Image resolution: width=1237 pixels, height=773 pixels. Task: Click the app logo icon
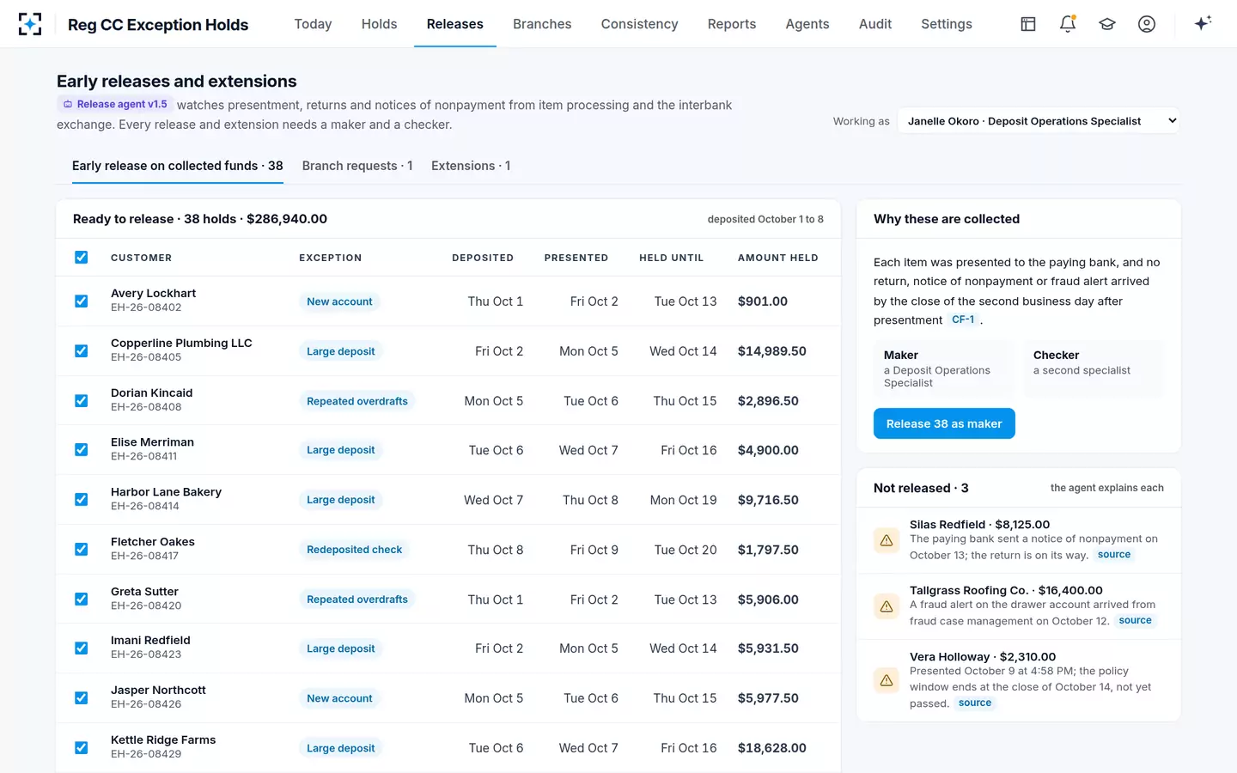pos(30,24)
